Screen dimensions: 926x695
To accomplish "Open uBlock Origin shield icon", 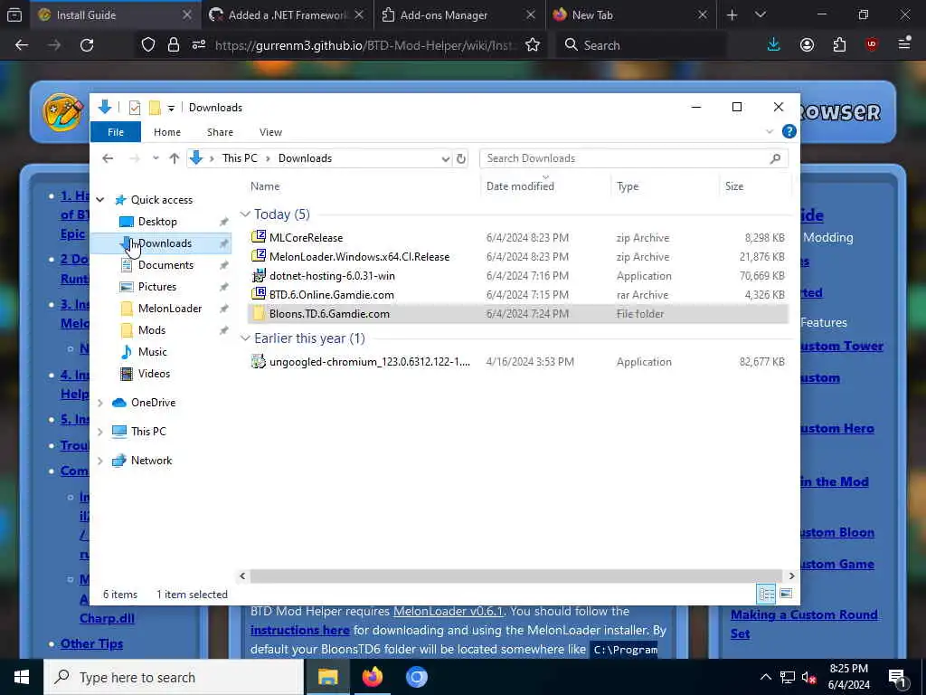I will (x=872, y=45).
